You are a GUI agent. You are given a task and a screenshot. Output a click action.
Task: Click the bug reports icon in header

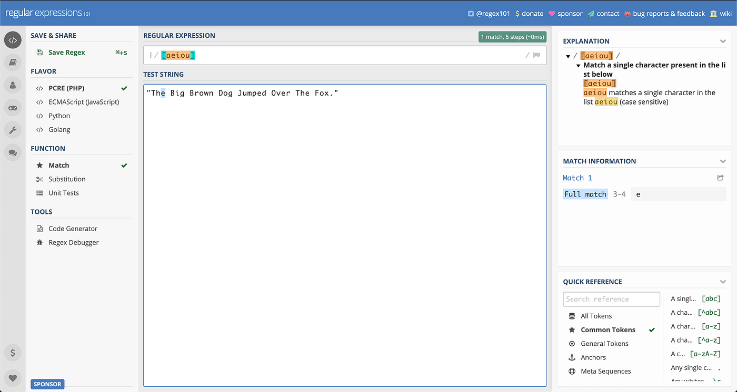pos(628,14)
